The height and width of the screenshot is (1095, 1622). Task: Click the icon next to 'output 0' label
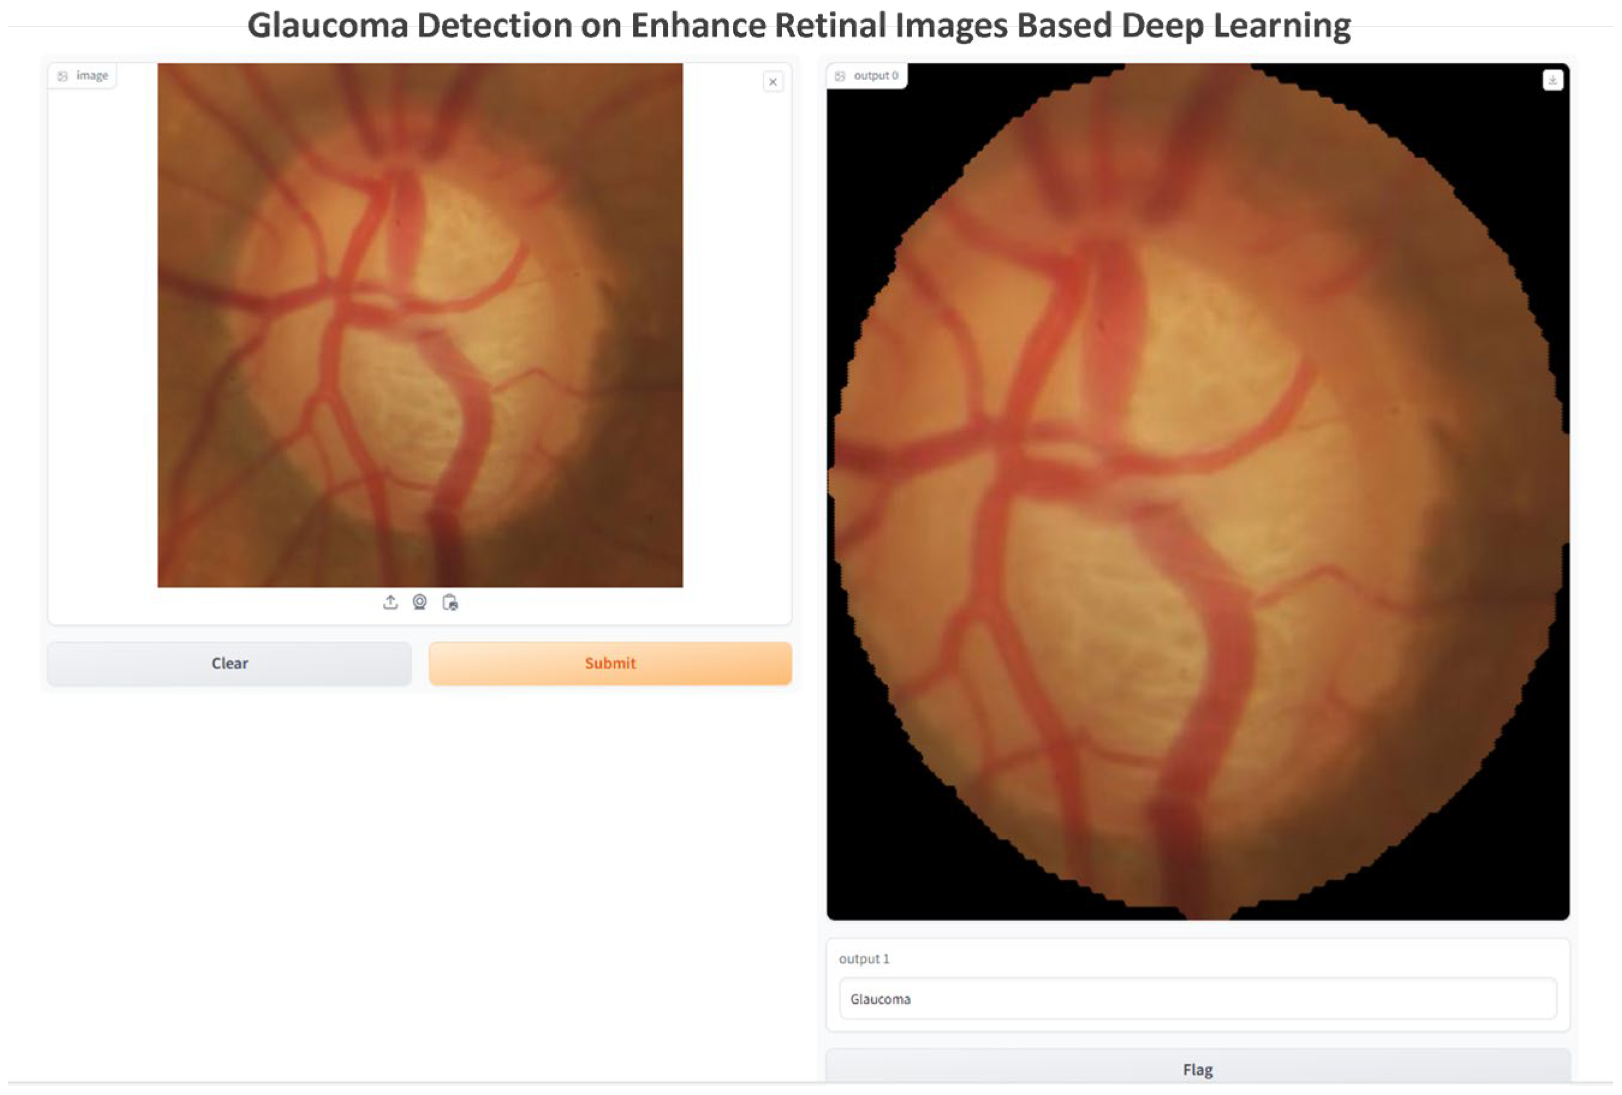pos(840,76)
